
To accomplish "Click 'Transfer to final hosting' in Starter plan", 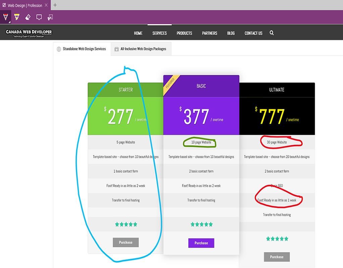I will point(125,200).
